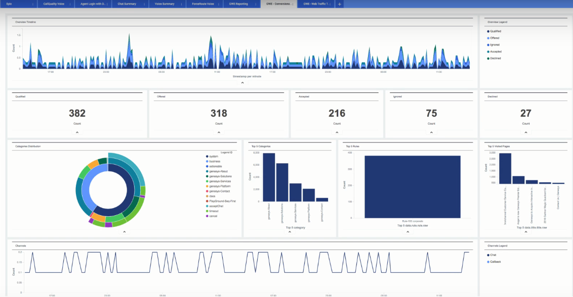The width and height of the screenshot is (573, 297).
Task: Toggle Qualified series in Overview Legend
Action: coord(495,31)
